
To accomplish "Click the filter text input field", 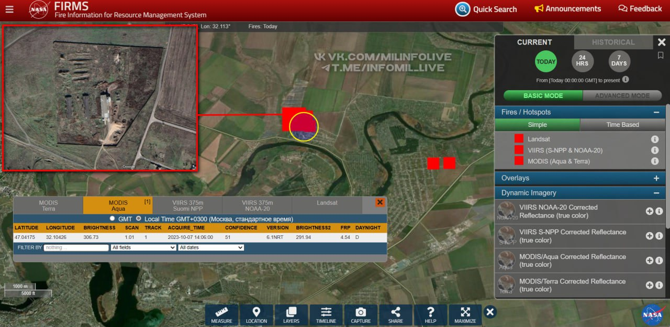I will point(76,247).
